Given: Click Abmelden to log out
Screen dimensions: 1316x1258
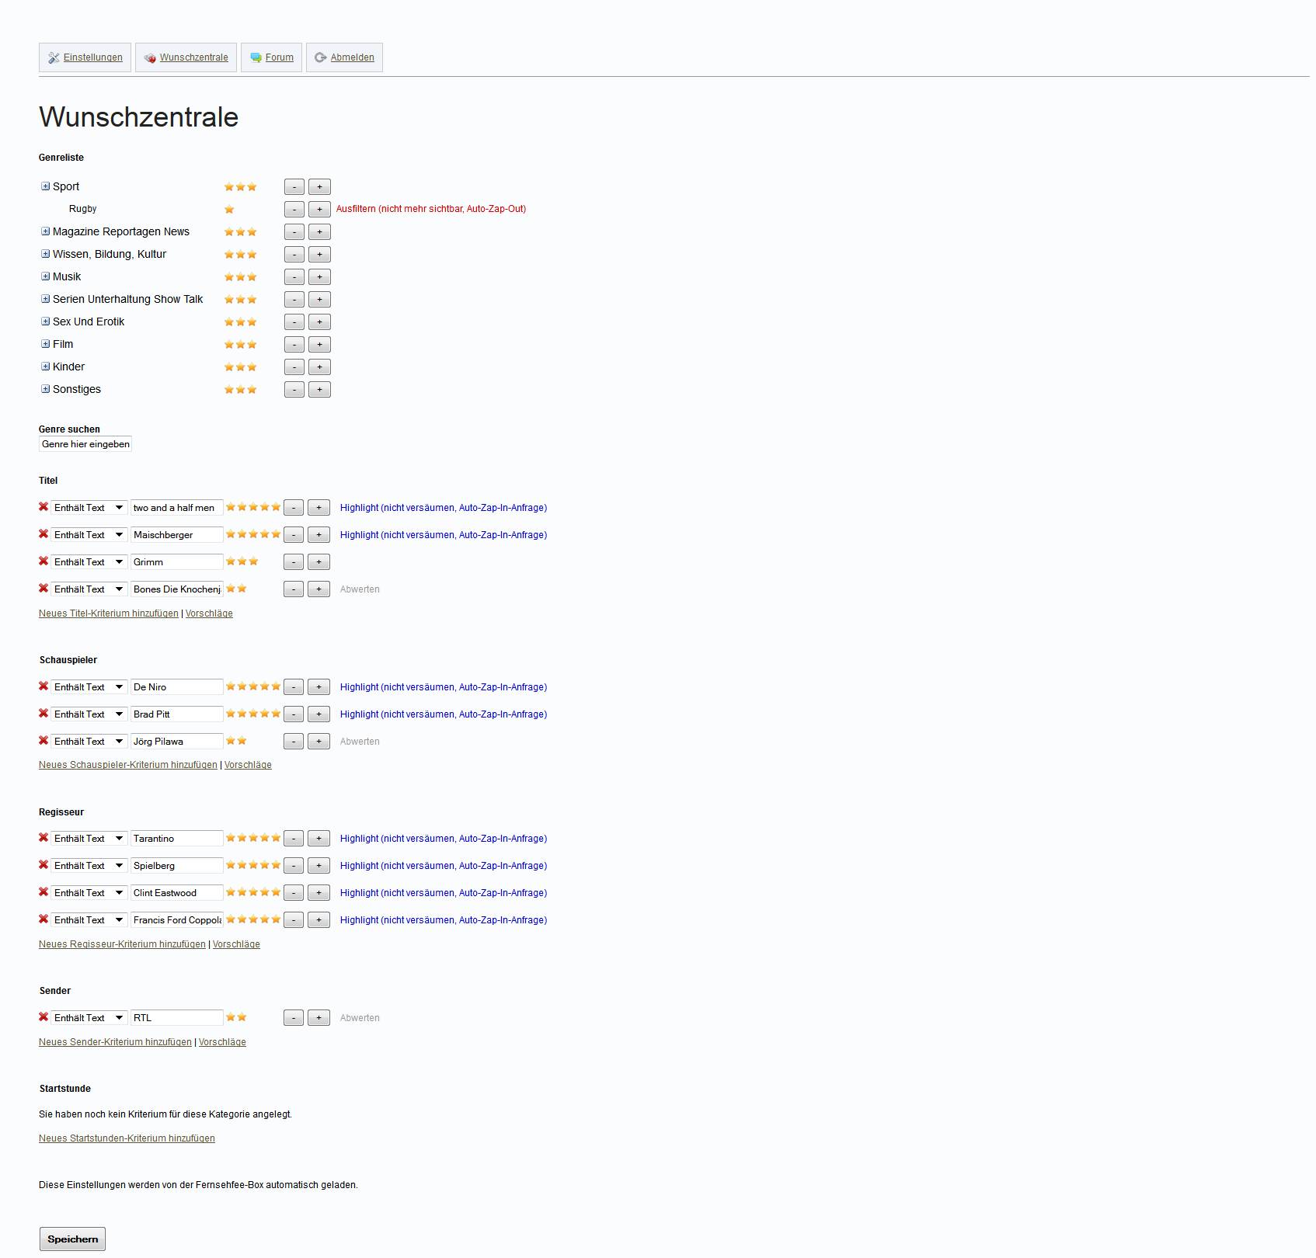Looking at the screenshot, I should tap(344, 57).
